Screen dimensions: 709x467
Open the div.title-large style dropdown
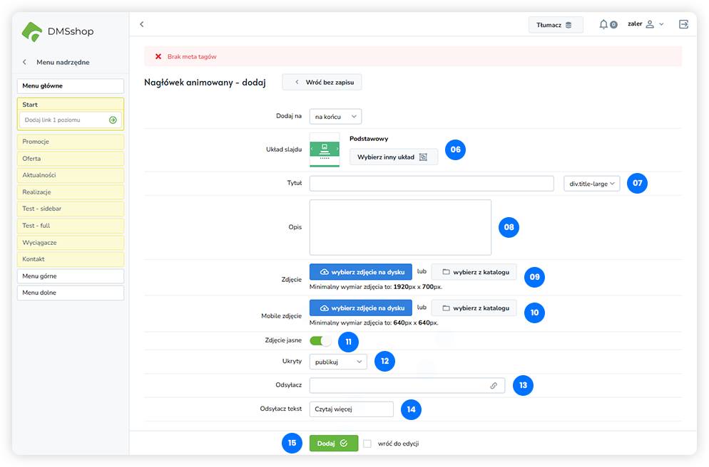(x=591, y=184)
